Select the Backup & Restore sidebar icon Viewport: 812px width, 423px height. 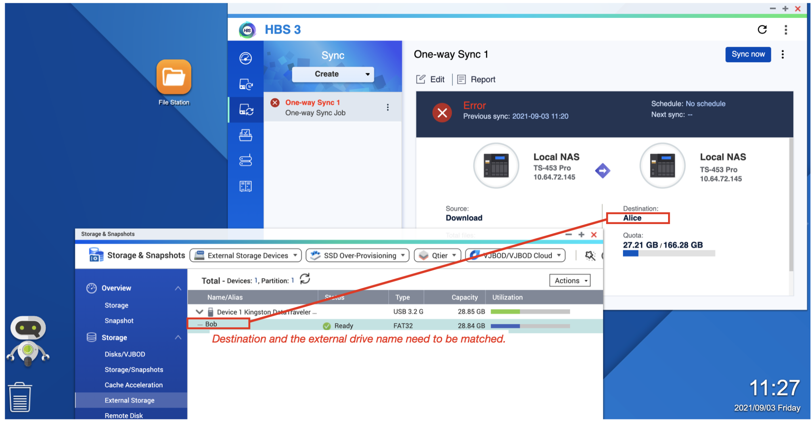pyautogui.click(x=246, y=84)
